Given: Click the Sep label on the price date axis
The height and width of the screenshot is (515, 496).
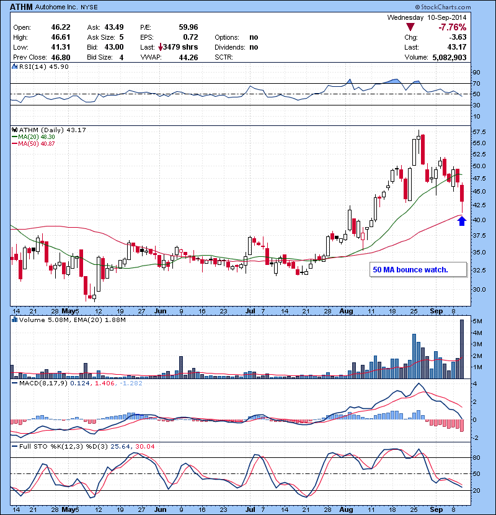Looking at the screenshot, I should (436, 311).
